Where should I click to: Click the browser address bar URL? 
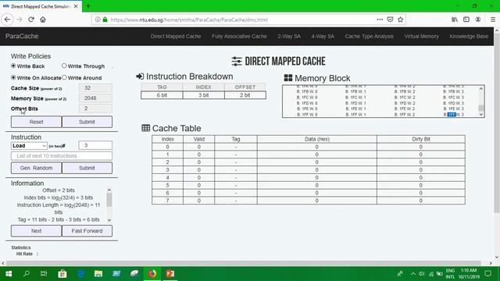coord(189,20)
